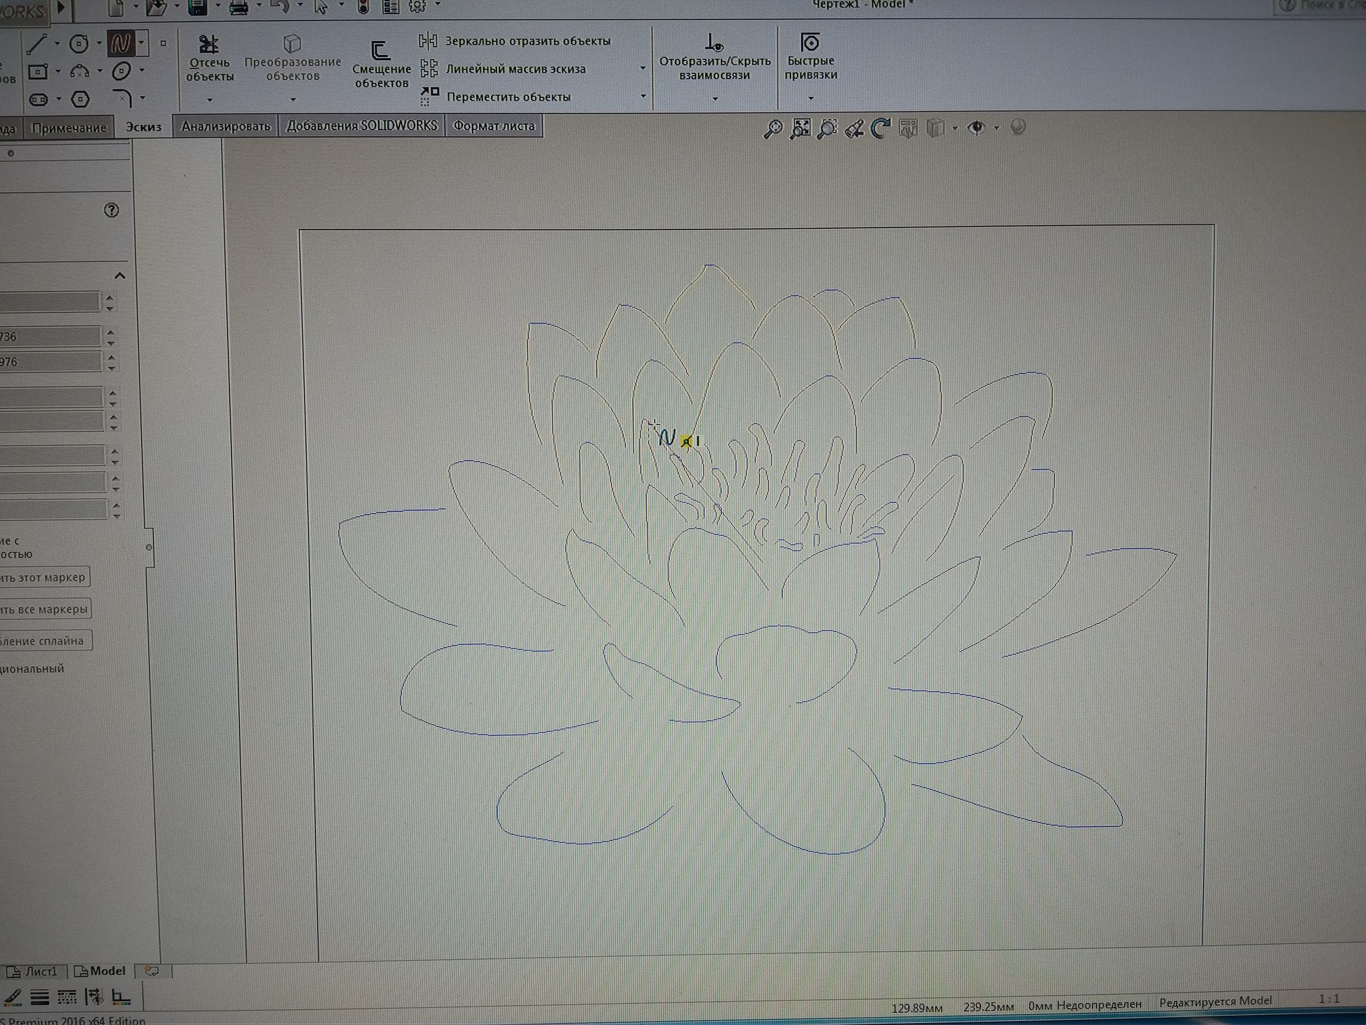This screenshot has width=1366, height=1025.
Task: Click Offset Entities (Смещение объектов) tool
Action: pyautogui.click(x=380, y=51)
